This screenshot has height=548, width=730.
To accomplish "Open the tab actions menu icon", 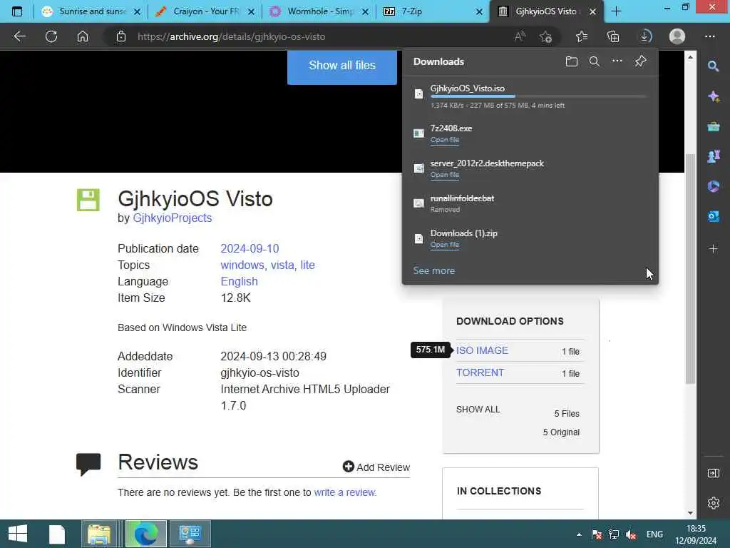I will [17, 11].
